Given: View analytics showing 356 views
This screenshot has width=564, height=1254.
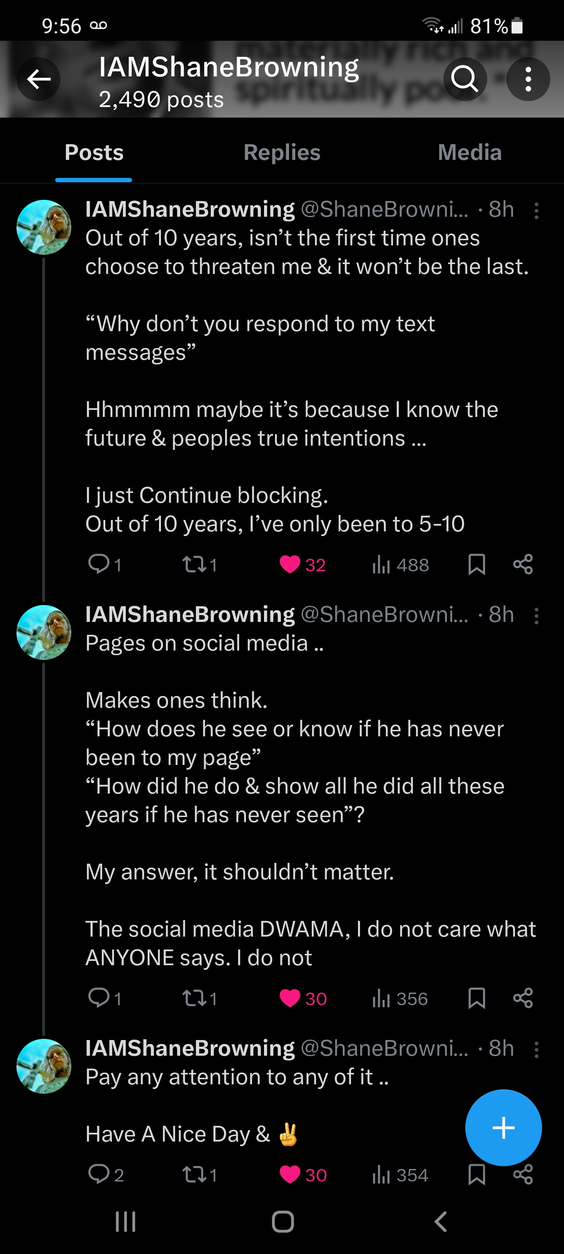Looking at the screenshot, I should (399, 998).
